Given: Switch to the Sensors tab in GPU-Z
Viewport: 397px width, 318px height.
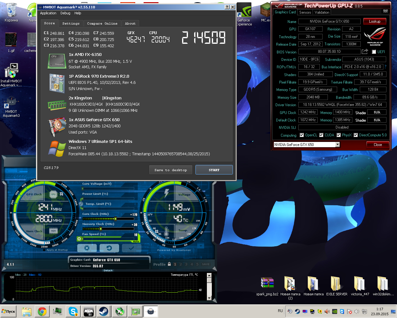Looking at the screenshot, I should (305, 12).
